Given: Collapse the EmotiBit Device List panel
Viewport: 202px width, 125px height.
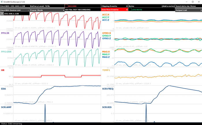Looking at the screenshot, I should coord(28,10).
